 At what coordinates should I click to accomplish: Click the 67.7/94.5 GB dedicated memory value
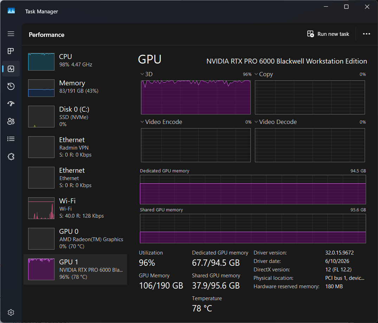216,263
